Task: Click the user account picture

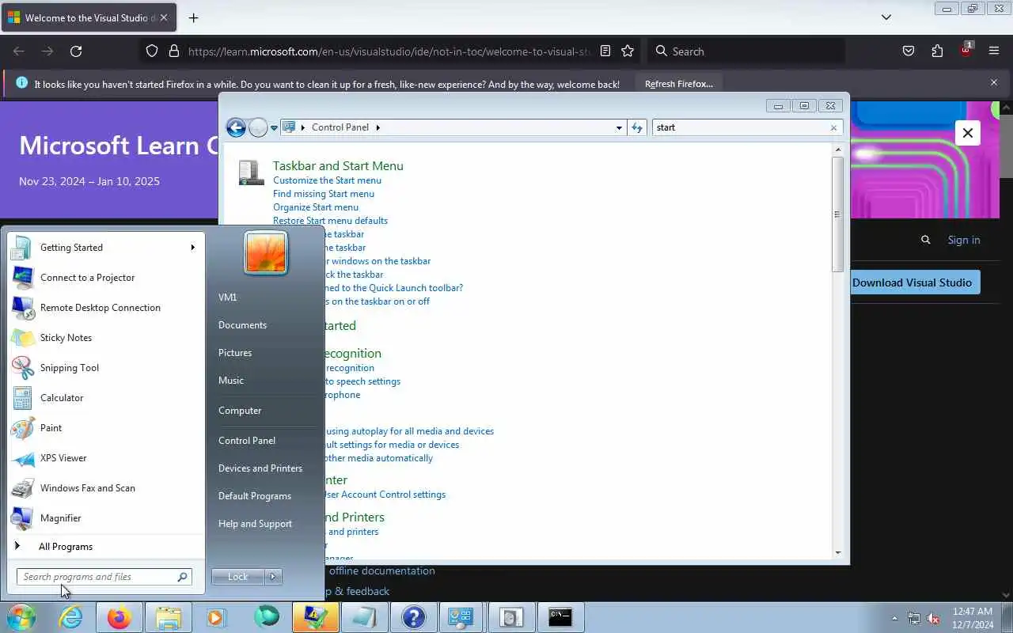Action: (x=266, y=252)
